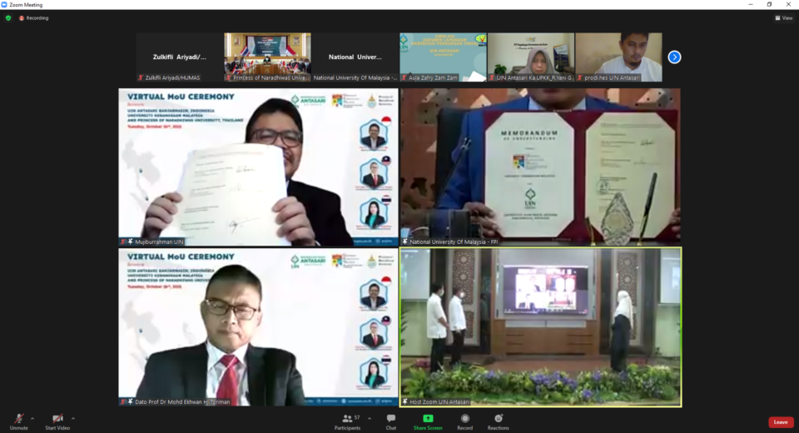Open audio options arrow next to Unmute
Screen dimensions: 799x433
(32, 419)
